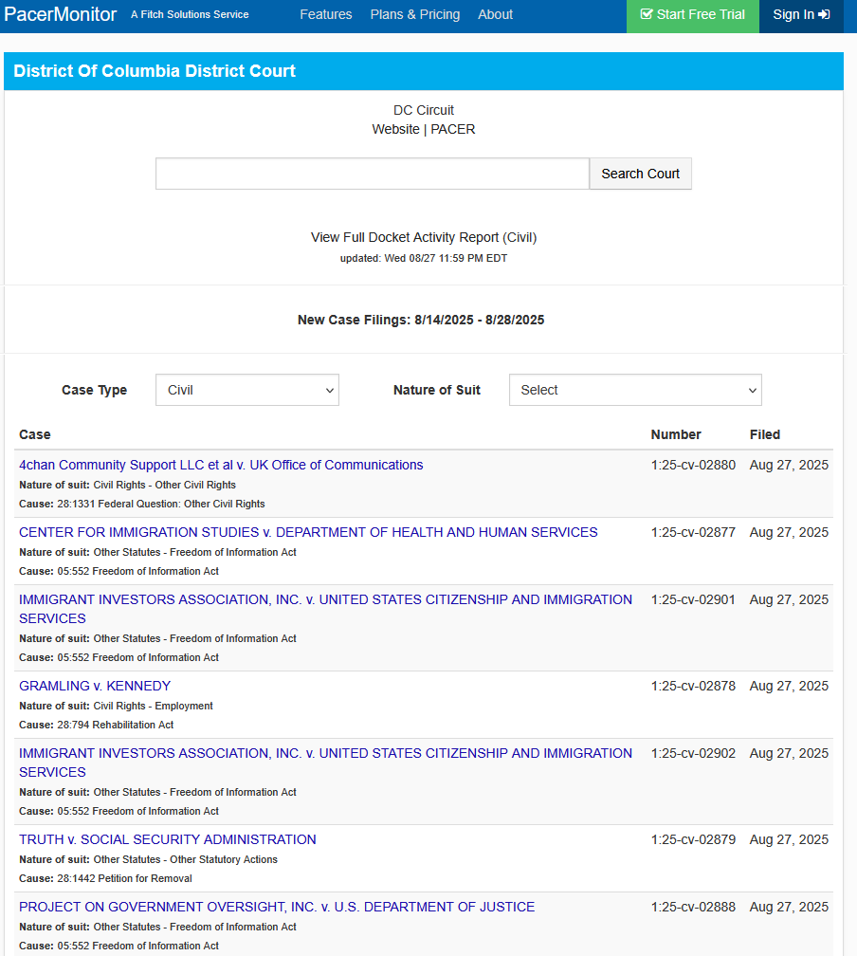
Task: Click case number 1:25-cv-02902
Action: coord(693,753)
